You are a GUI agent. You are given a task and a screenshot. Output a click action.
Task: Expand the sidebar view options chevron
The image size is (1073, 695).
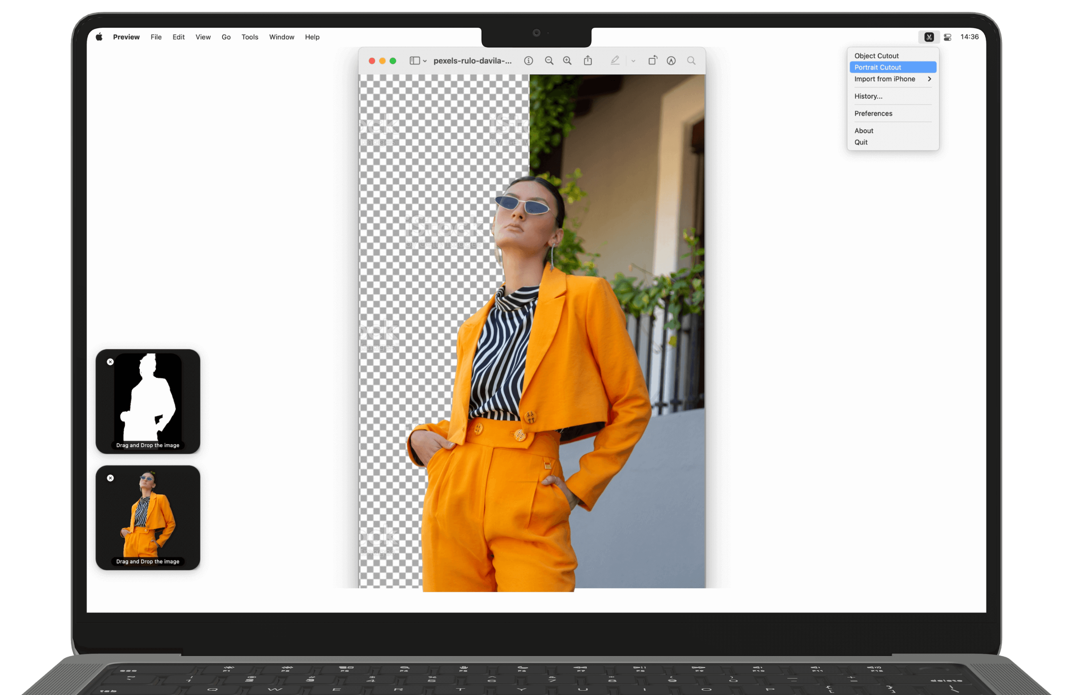[x=425, y=61]
